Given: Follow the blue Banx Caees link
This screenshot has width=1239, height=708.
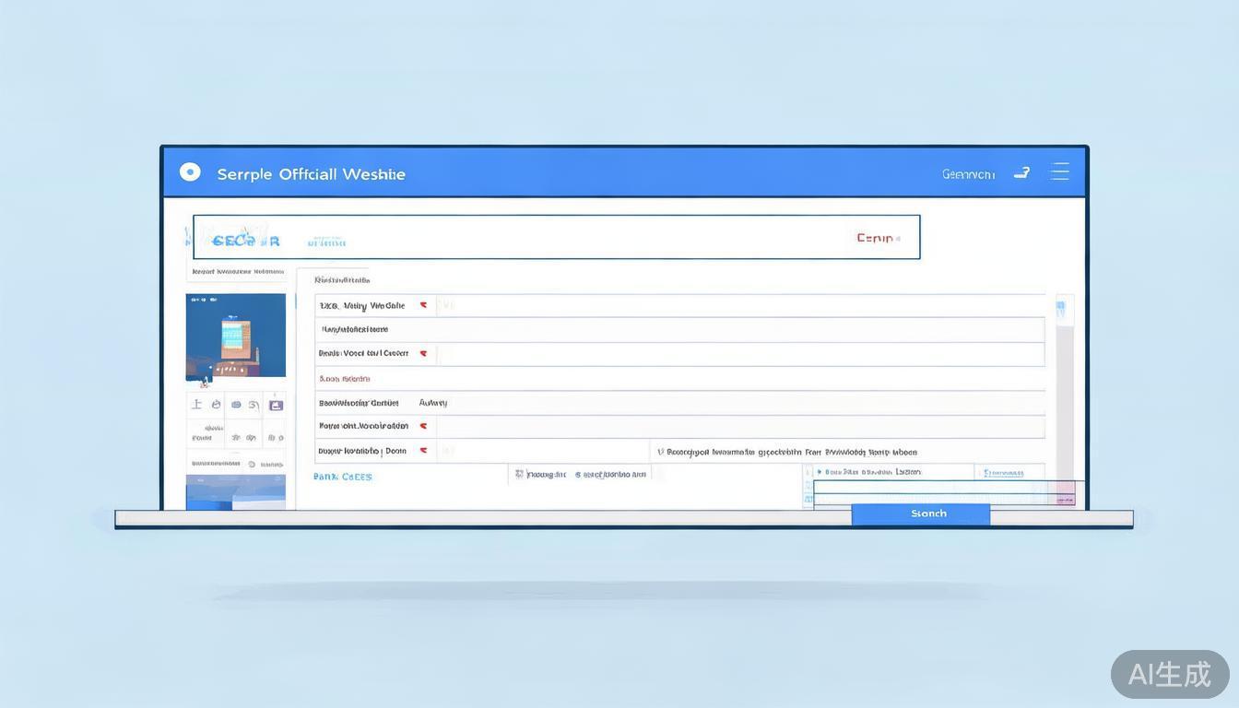Looking at the screenshot, I should tap(343, 477).
